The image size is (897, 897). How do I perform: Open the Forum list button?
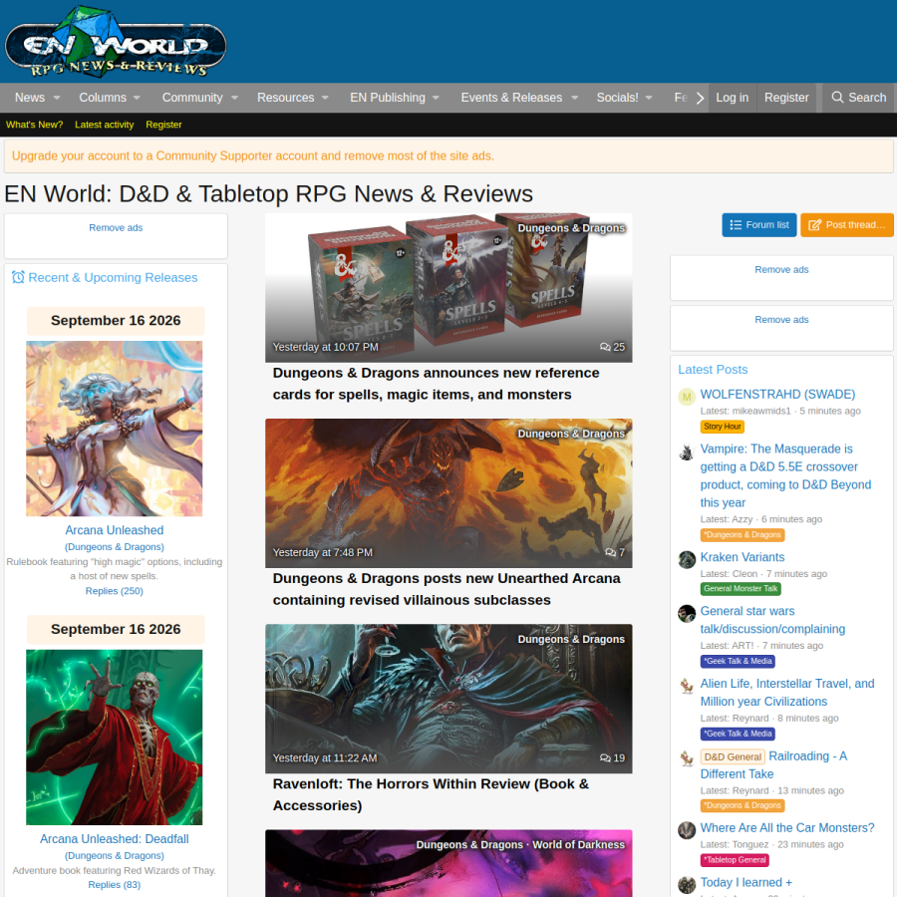point(759,225)
